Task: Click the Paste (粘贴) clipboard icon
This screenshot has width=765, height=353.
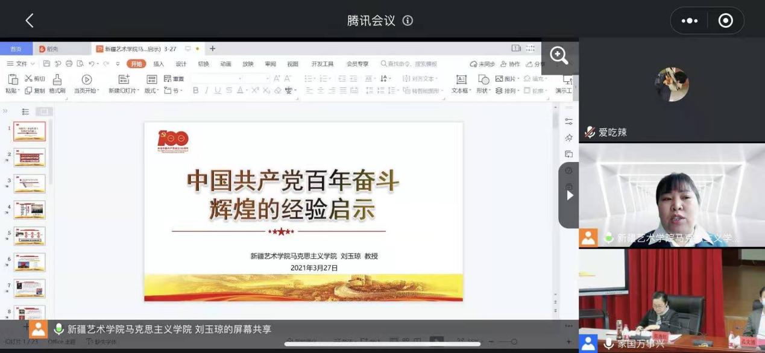Action: (12, 80)
